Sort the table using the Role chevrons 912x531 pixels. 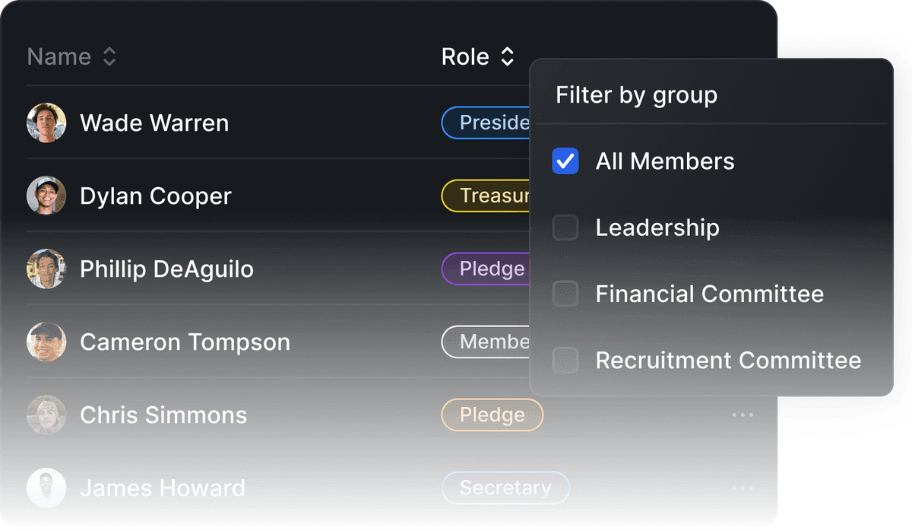pos(508,56)
